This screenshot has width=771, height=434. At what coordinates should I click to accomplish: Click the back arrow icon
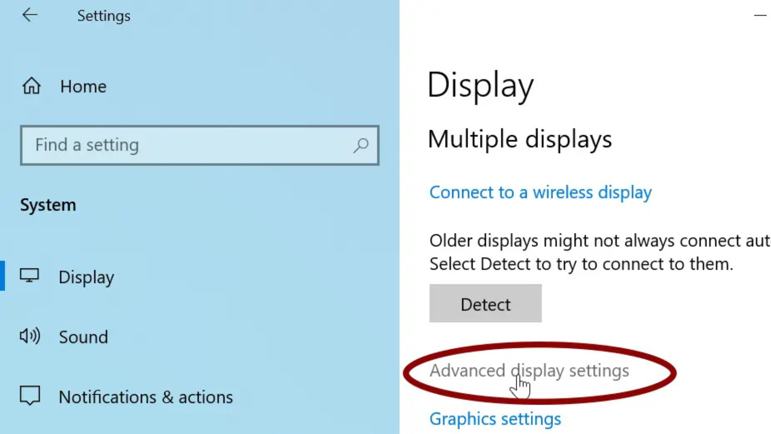tap(30, 15)
